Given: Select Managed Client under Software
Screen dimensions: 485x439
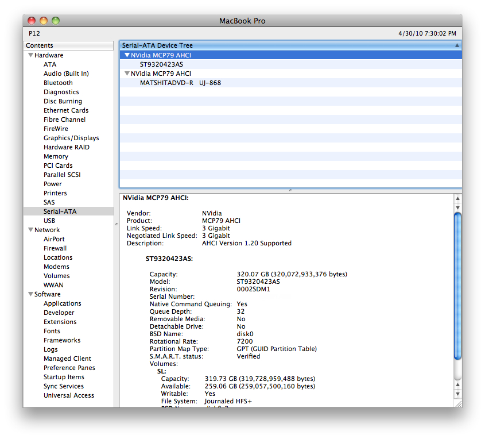Looking at the screenshot, I should pos(67,359).
